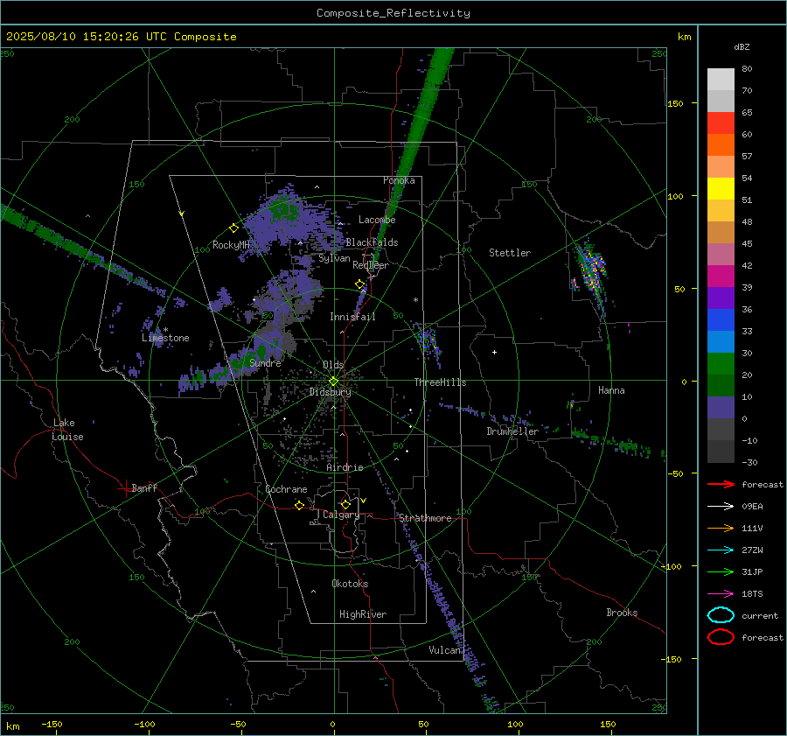Image resolution: width=787 pixels, height=736 pixels.
Task: Click the Olds town label
Action: tap(333, 365)
